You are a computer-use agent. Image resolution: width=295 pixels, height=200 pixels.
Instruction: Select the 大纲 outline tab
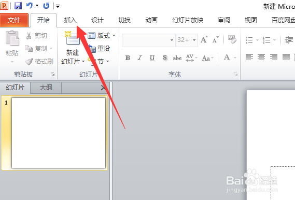(46, 88)
